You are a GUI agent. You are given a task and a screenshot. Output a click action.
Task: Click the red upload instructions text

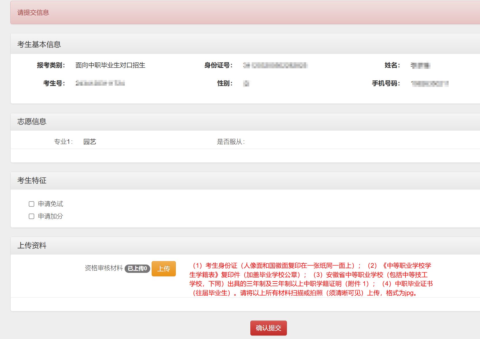[311, 279]
